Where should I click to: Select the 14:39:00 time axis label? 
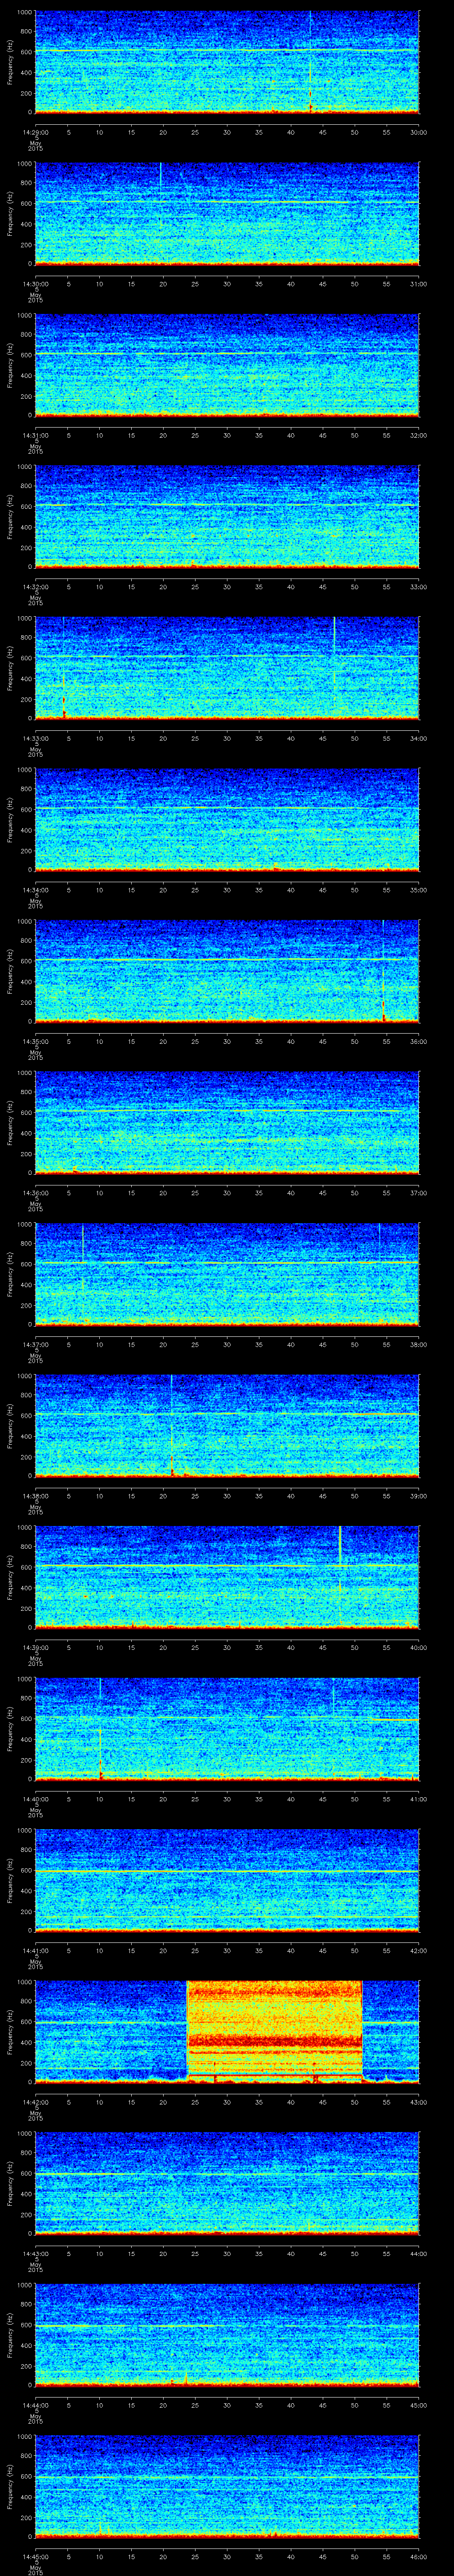[35, 1647]
